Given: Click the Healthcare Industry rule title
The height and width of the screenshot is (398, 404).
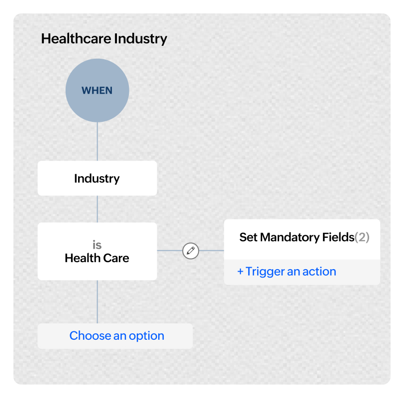Looking at the screenshot, I should coord(104,39).
